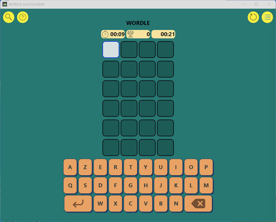The width and height of the screenshot is (276, 222).
Task: Tap the A key on the keyboard
Action: pos(70,167)
